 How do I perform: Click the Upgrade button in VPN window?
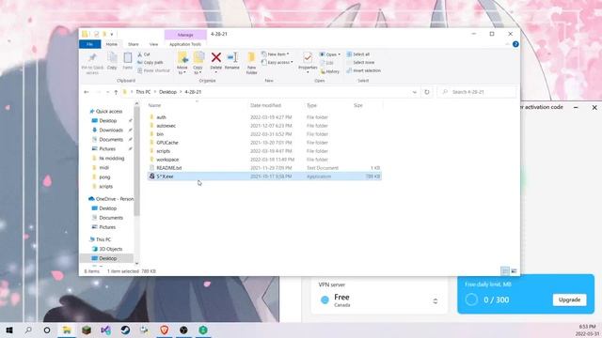coord(569,300)
